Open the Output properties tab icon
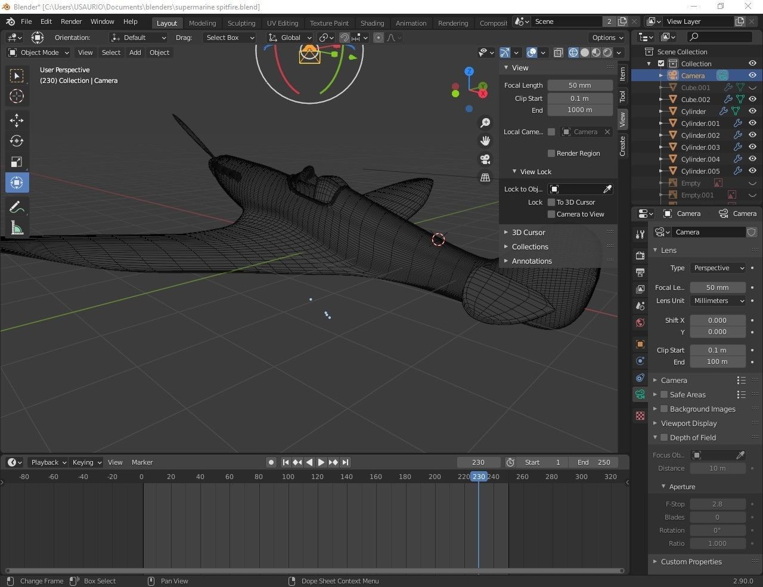Viewport: 763px width, 587px height. tap(640, 272)
